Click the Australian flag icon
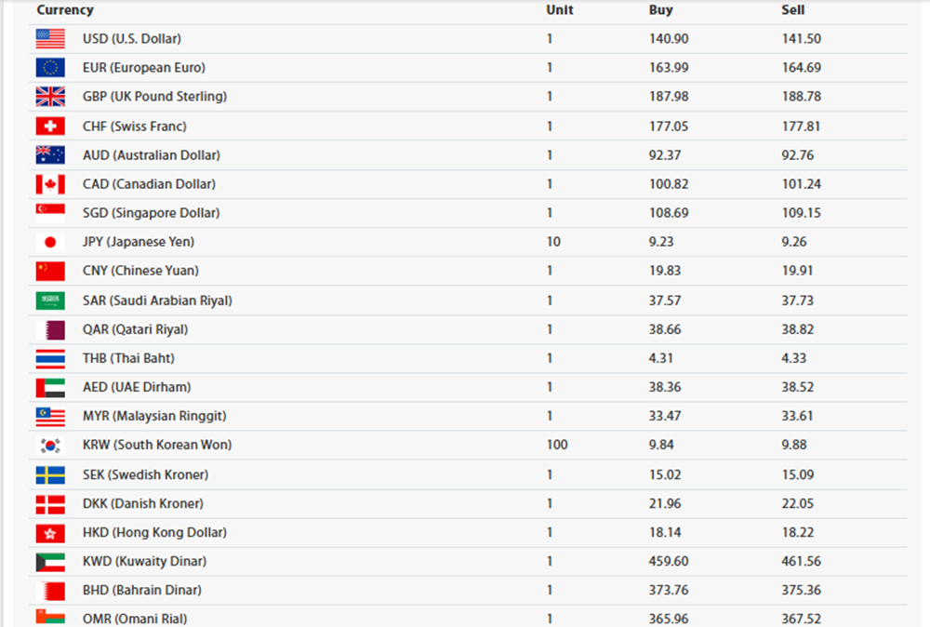Viewport: 930px width, 627px height. click(50, 155)
